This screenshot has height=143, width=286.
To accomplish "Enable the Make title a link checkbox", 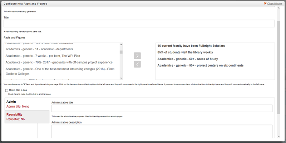I will tap(7, 91).
